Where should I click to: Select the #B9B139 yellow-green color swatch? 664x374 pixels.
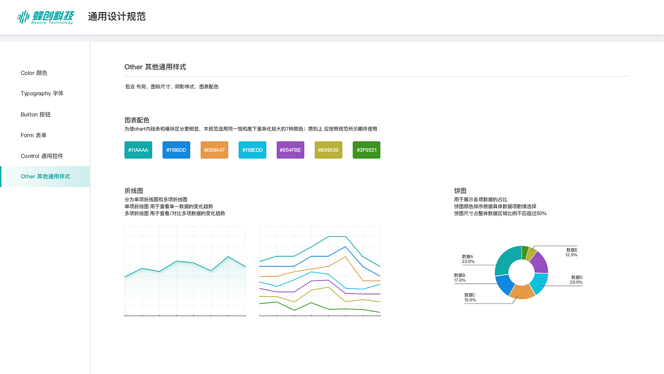(328, 149)
